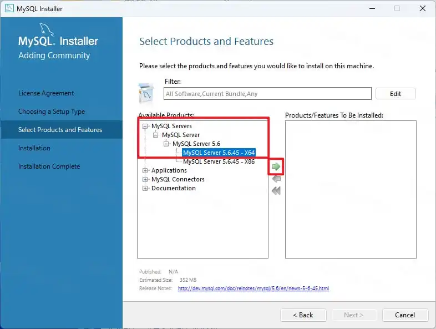
Task: Select MySQL Server 5.6.45 - X86
Action: [219, 161]
